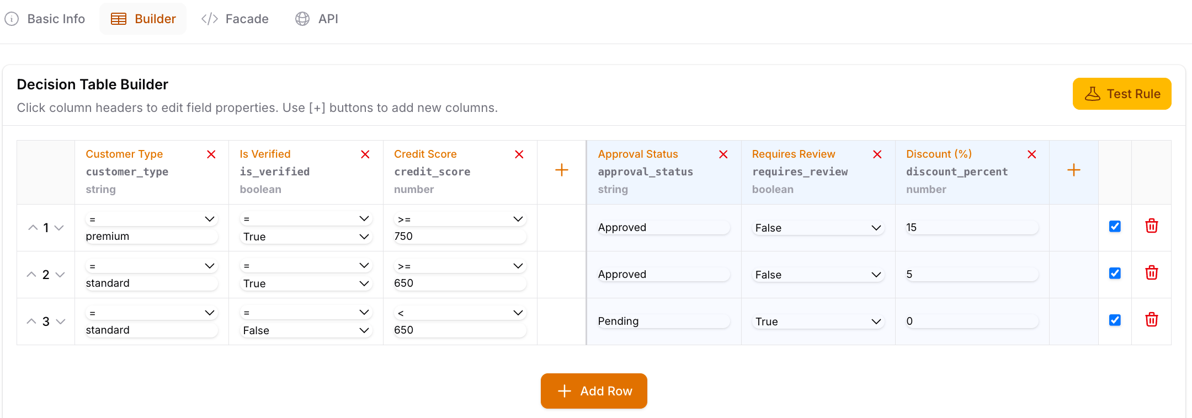
Task: Remove the Approval Status column
Action: [x=723, y=154]
